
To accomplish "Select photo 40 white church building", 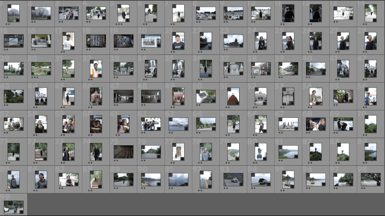I will (316, 68).
